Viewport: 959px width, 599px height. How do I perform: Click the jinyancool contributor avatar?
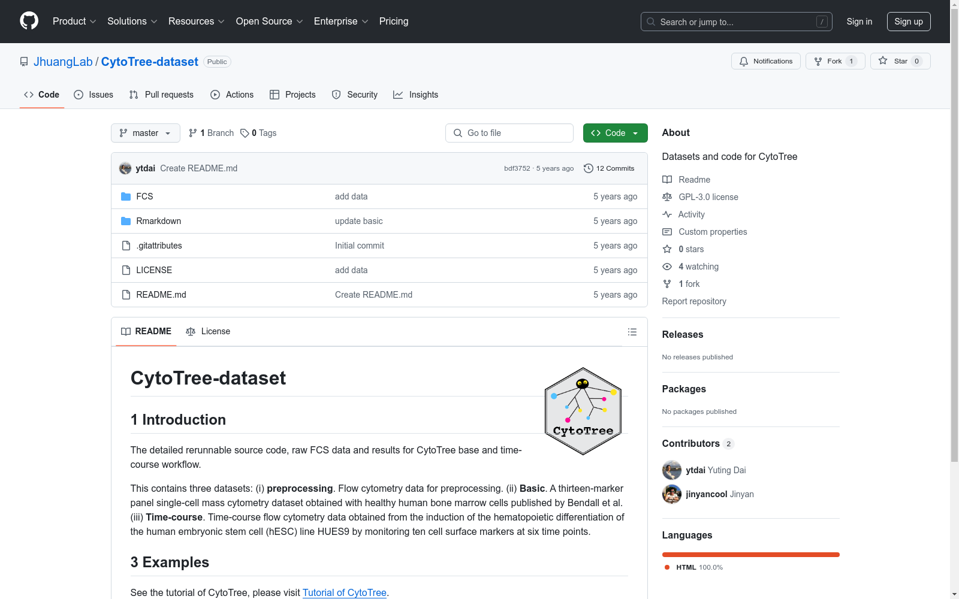[x=672, y=494]
